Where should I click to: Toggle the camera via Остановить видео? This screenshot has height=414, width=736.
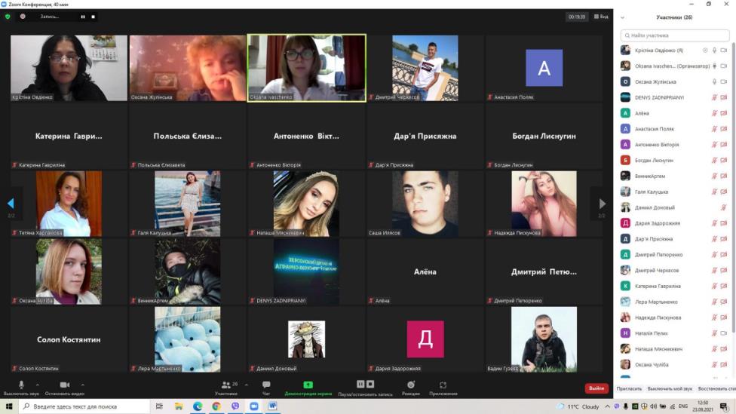pos(65,388)
